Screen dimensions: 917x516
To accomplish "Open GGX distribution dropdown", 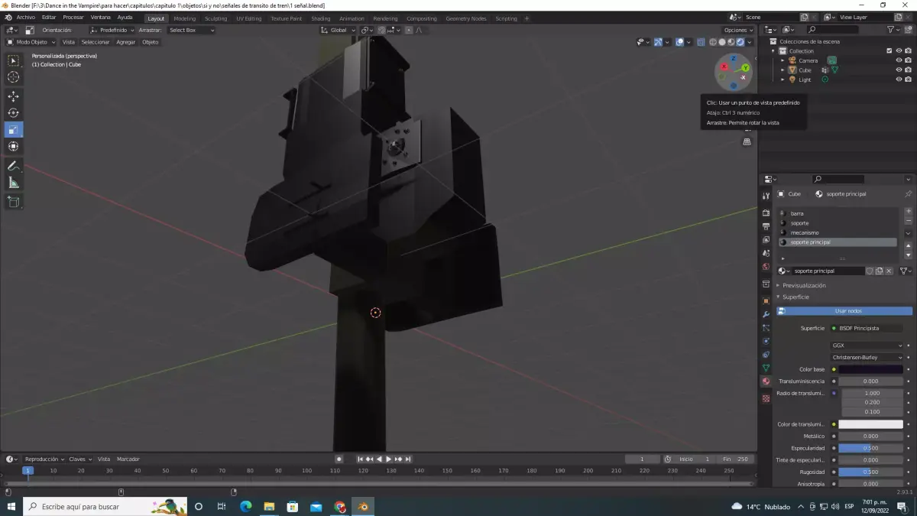I will point(867,346).
